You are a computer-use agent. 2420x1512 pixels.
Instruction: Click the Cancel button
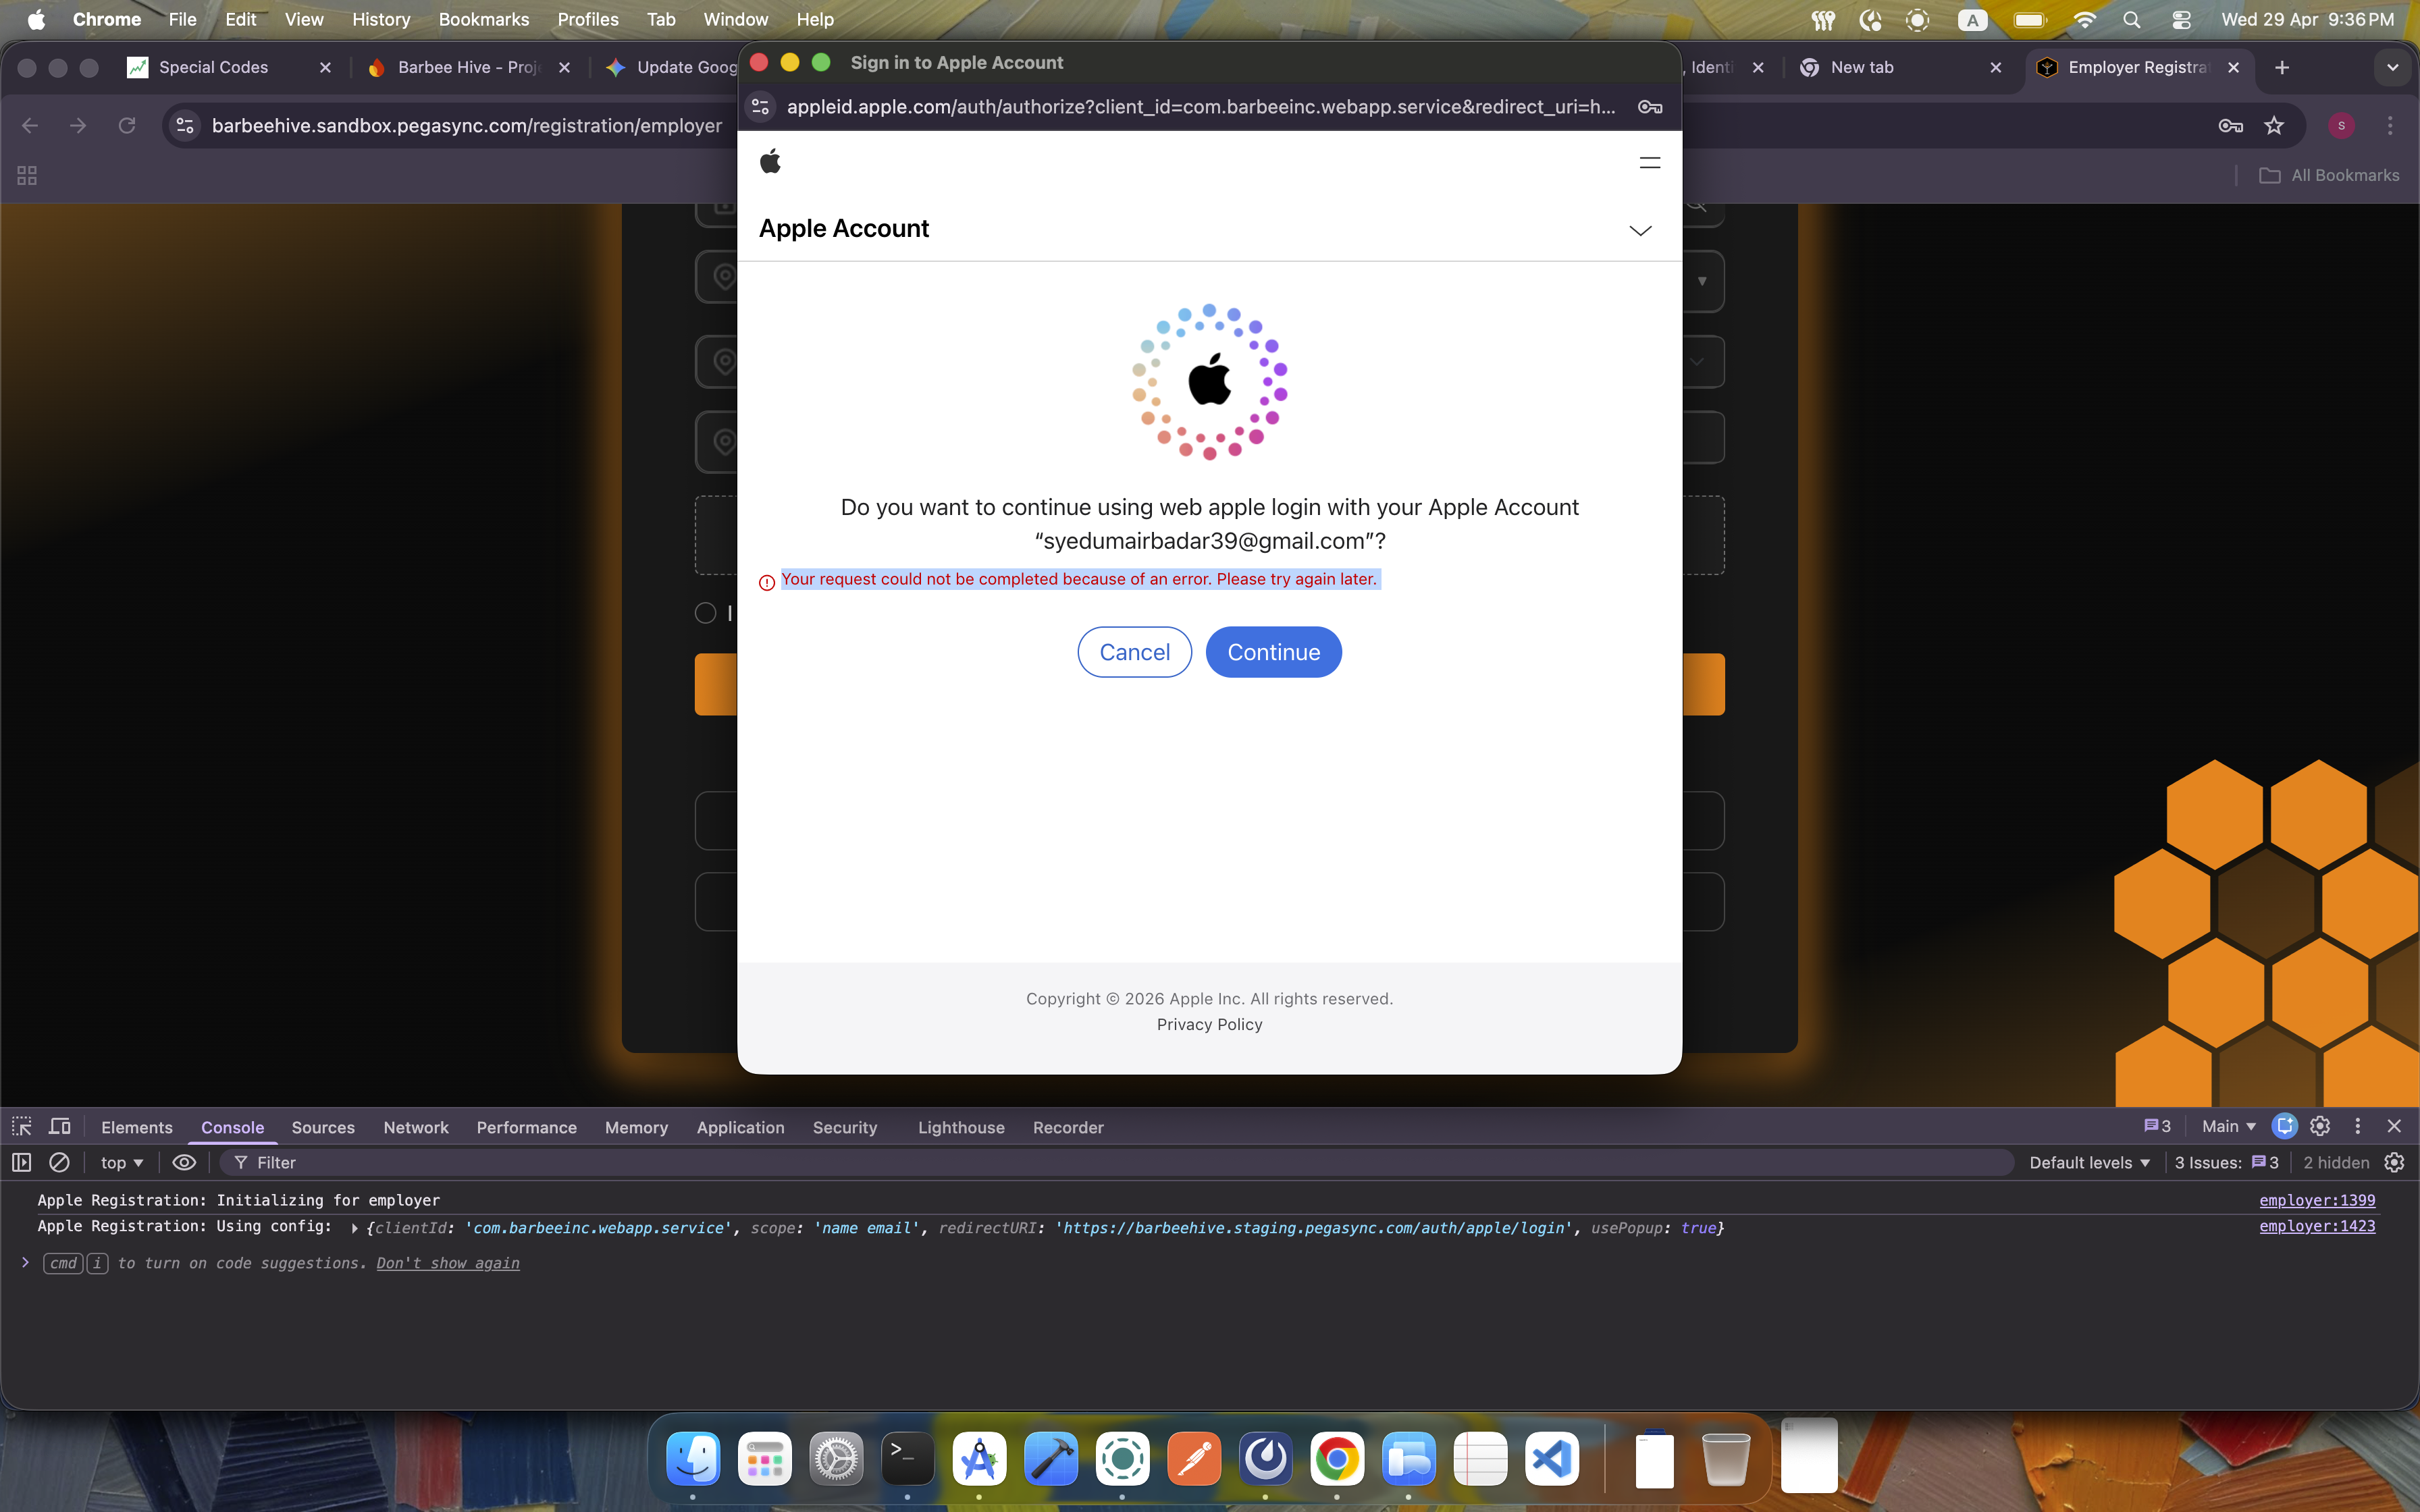[x=1134, y=652]
